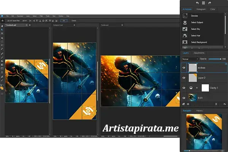
Task: Select the Gradient tool
Action: pos(2,65)
